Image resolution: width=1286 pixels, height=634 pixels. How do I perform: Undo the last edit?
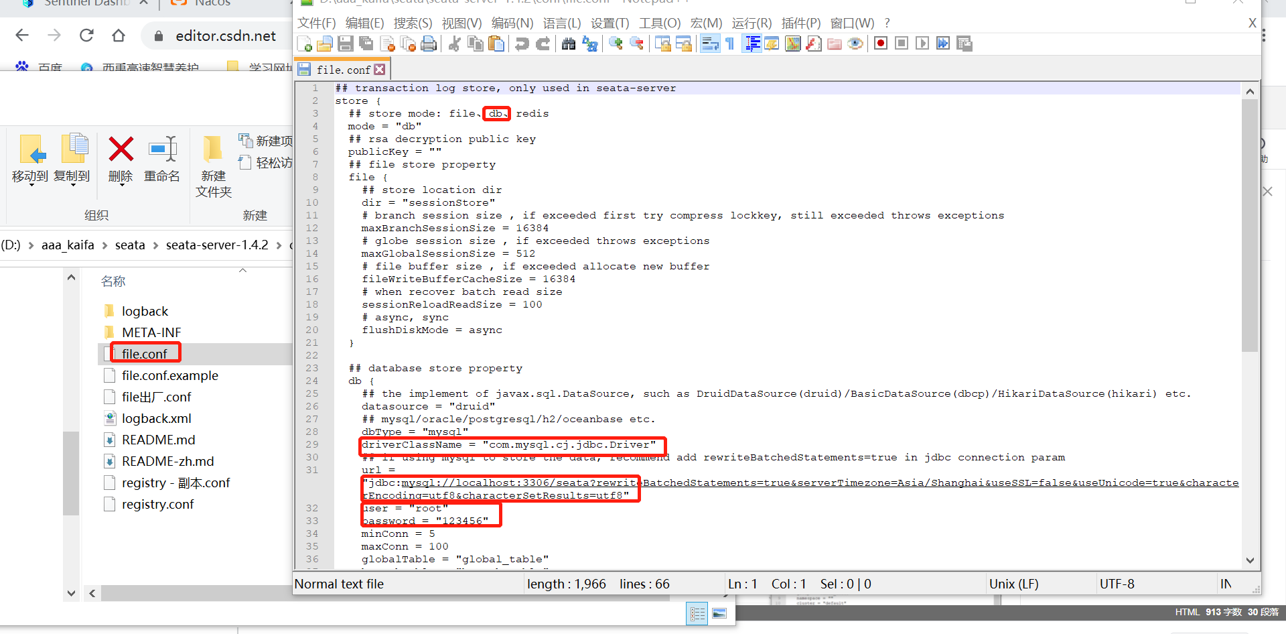click(522, 43)
